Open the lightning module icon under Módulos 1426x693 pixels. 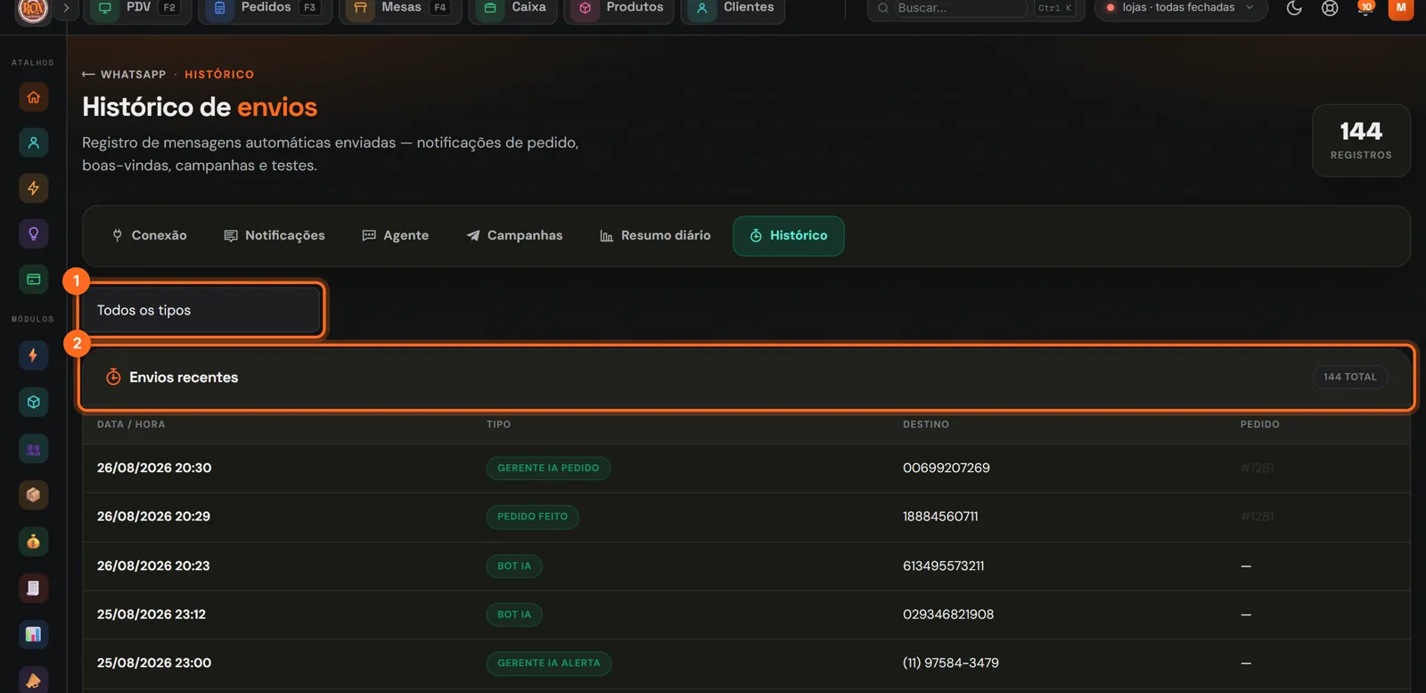[x=33, y=355]
